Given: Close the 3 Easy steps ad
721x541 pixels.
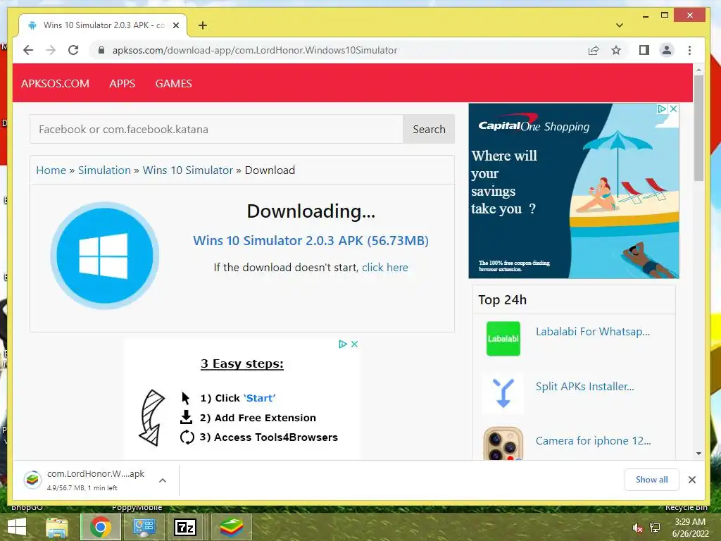Looking at the screenshot, I should [355, 344].
